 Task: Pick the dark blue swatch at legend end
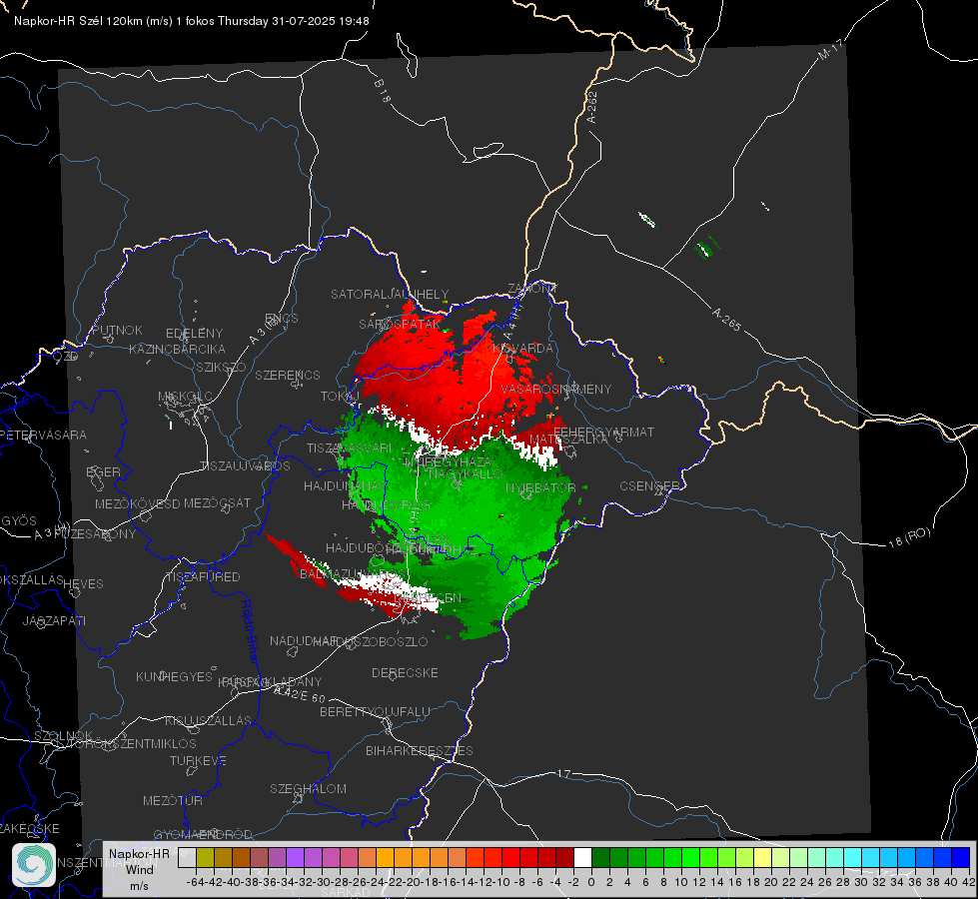click(x=961, y=858)
